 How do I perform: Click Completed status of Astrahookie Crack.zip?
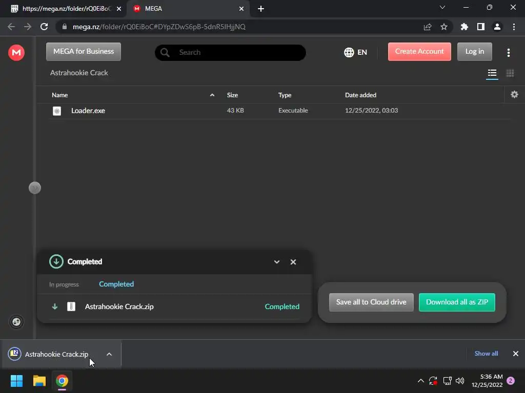point(282,307)
